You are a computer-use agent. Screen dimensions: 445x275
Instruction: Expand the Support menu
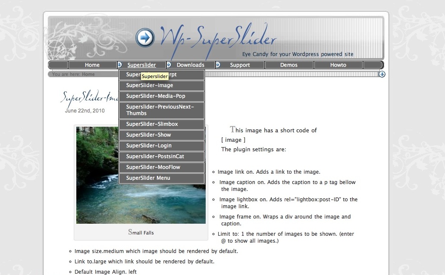(x=240, y=65)
